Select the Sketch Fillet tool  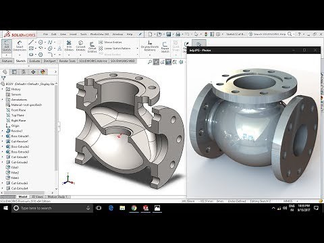point(50,55)
